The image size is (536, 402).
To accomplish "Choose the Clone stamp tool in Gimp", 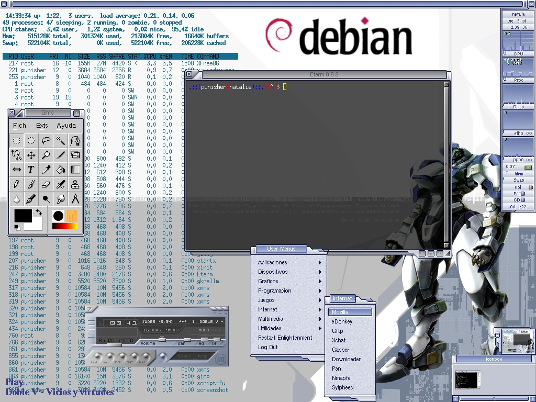I will coord(75,184).
